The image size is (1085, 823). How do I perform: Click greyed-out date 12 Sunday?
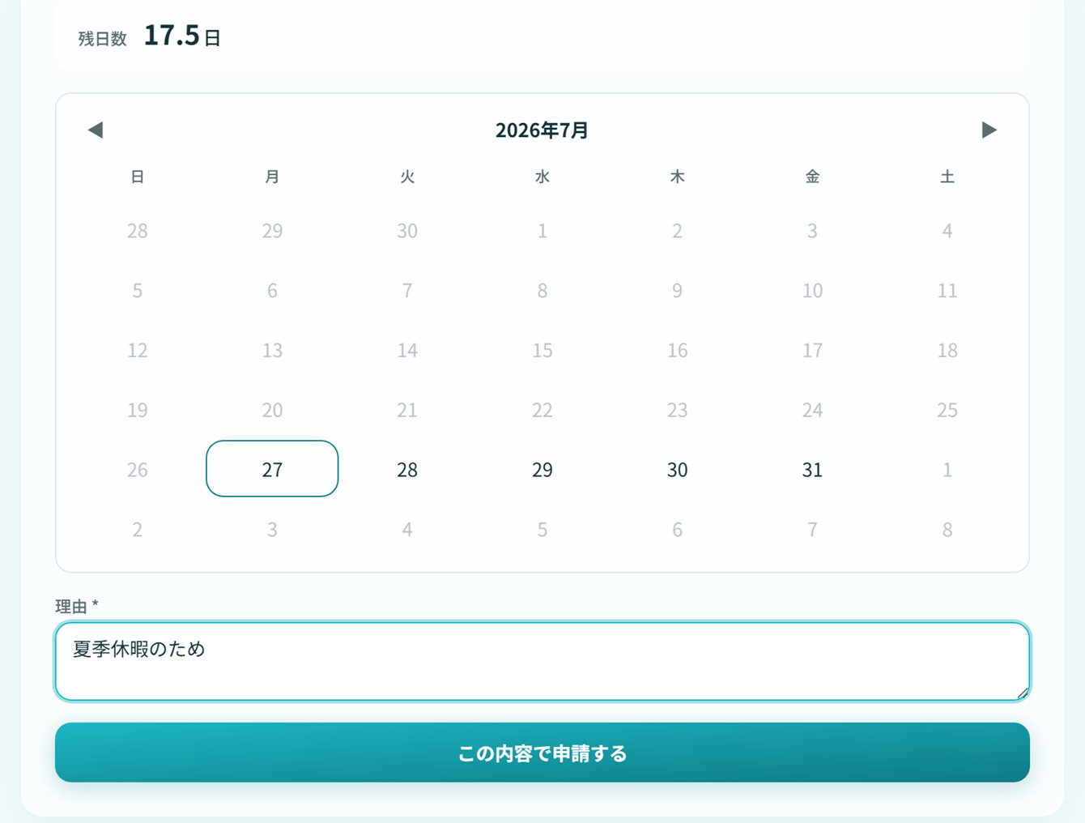138,350
